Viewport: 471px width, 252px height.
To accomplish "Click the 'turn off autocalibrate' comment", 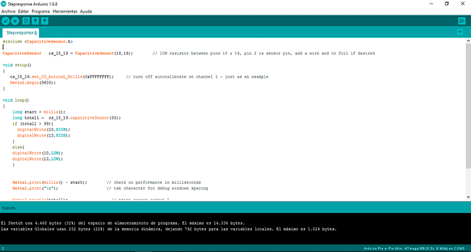I will coord(197,77).
